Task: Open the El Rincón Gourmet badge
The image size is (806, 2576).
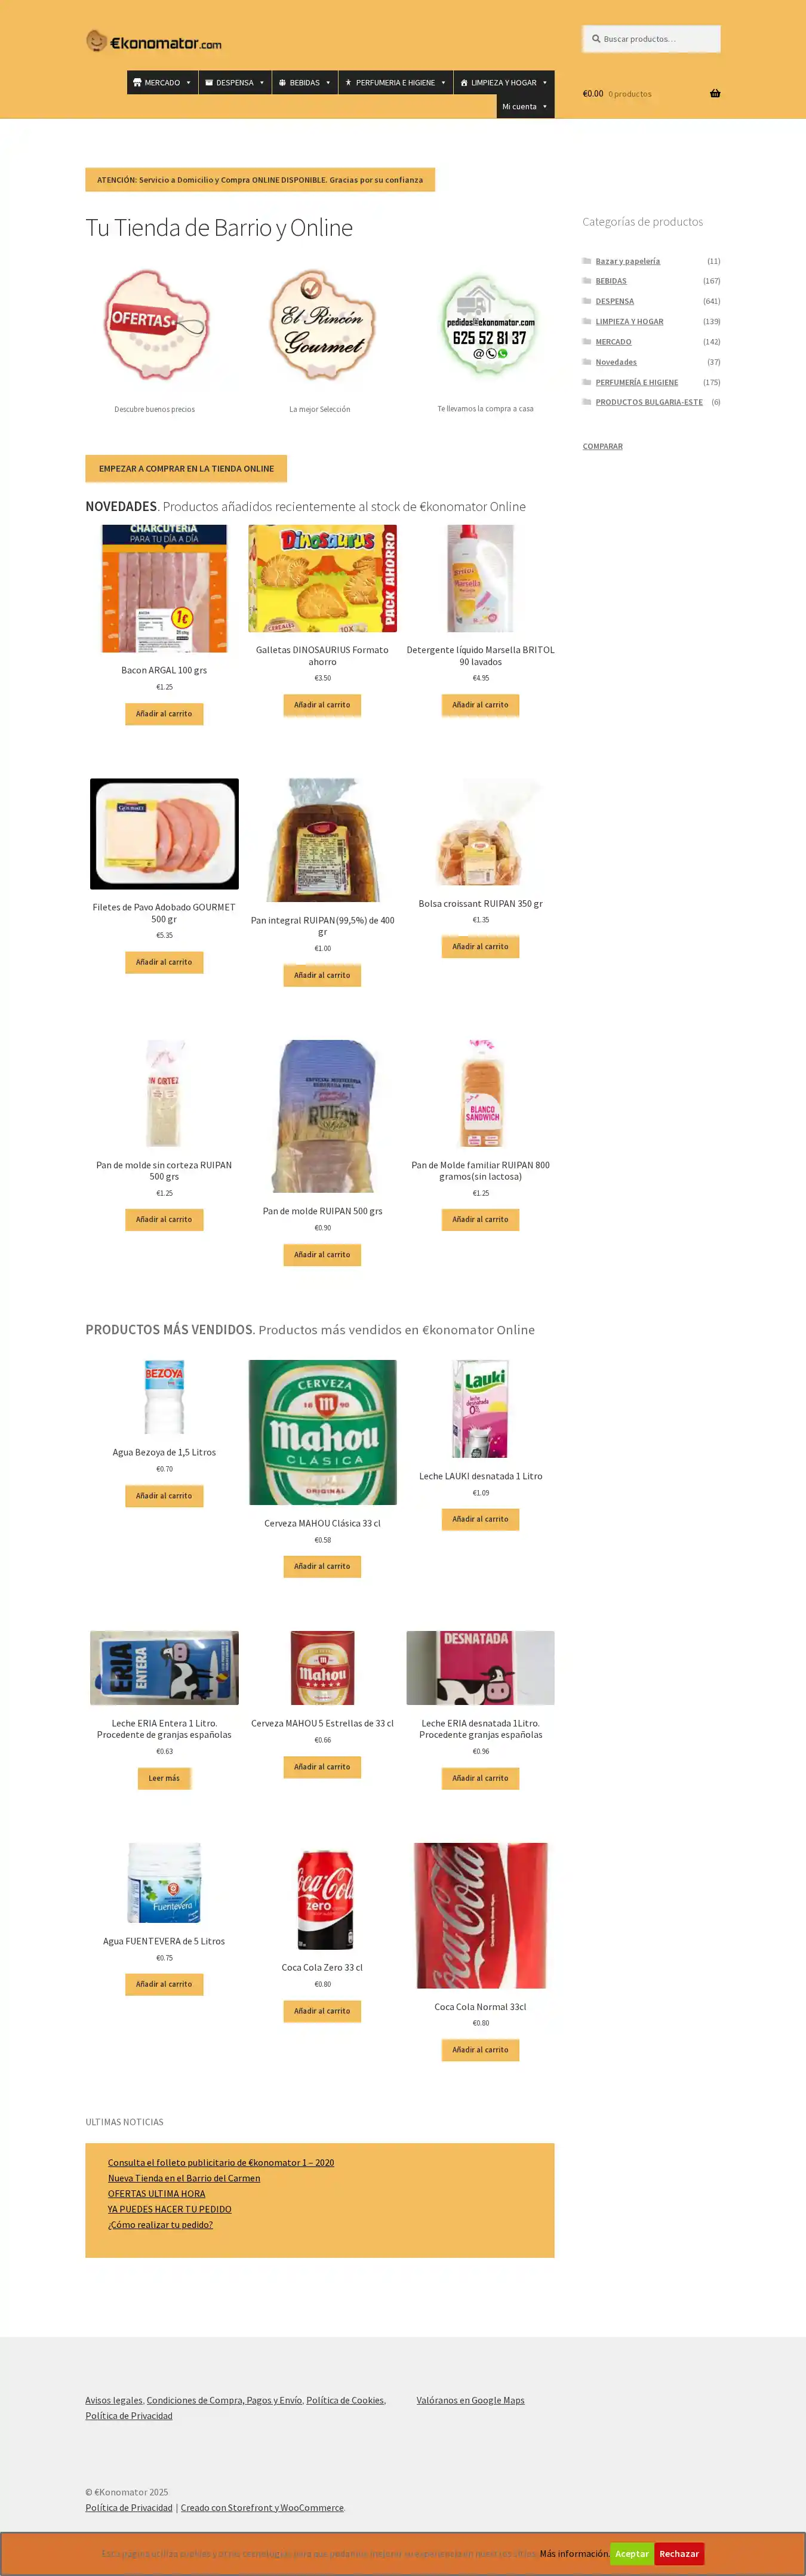Action: coord(320,325)
